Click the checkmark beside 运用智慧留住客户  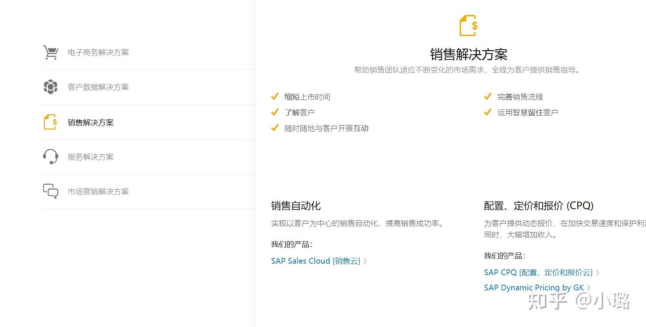tap(488, 112)
